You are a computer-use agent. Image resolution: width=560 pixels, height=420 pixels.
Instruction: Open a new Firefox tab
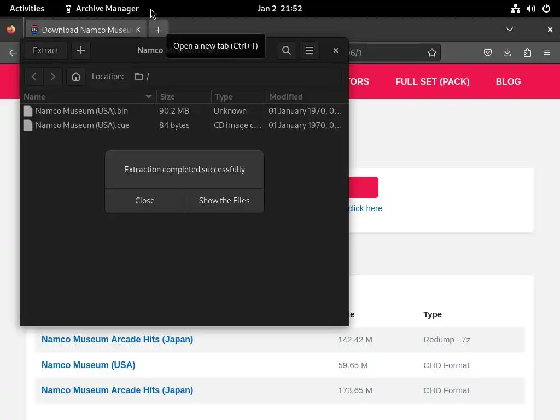[158, 30]
